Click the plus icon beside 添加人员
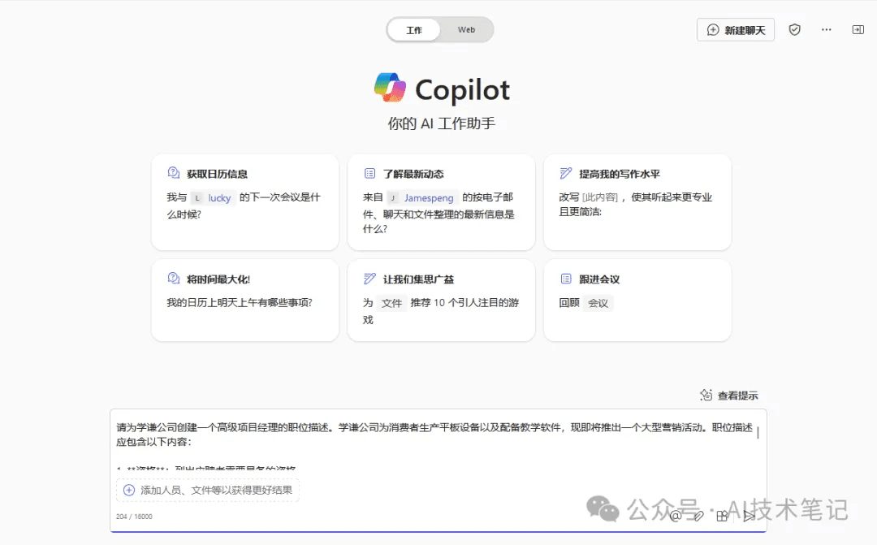877x545 pixels. click(128, 490)
